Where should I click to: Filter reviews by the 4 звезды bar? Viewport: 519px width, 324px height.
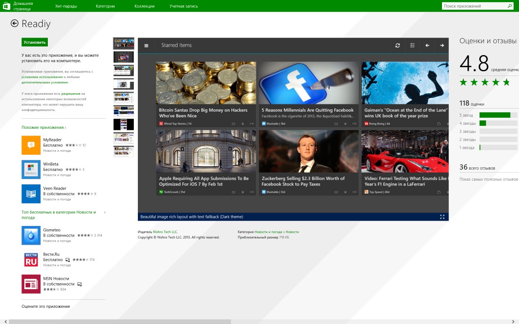pos(498,123)
